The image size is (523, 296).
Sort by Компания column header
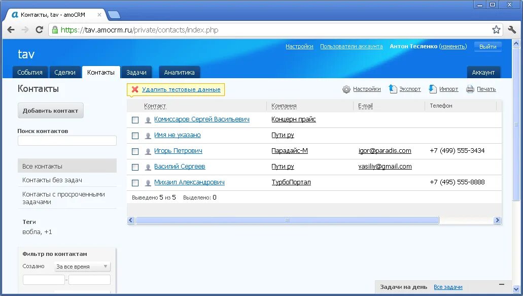tap(284, 106)
